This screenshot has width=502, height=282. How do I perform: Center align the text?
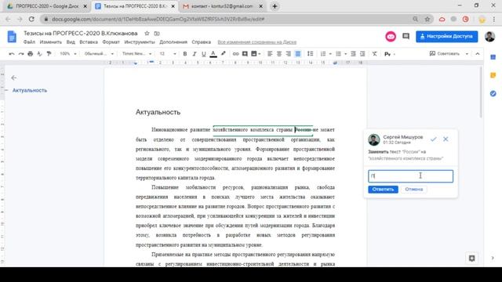(x=279, y=54)
